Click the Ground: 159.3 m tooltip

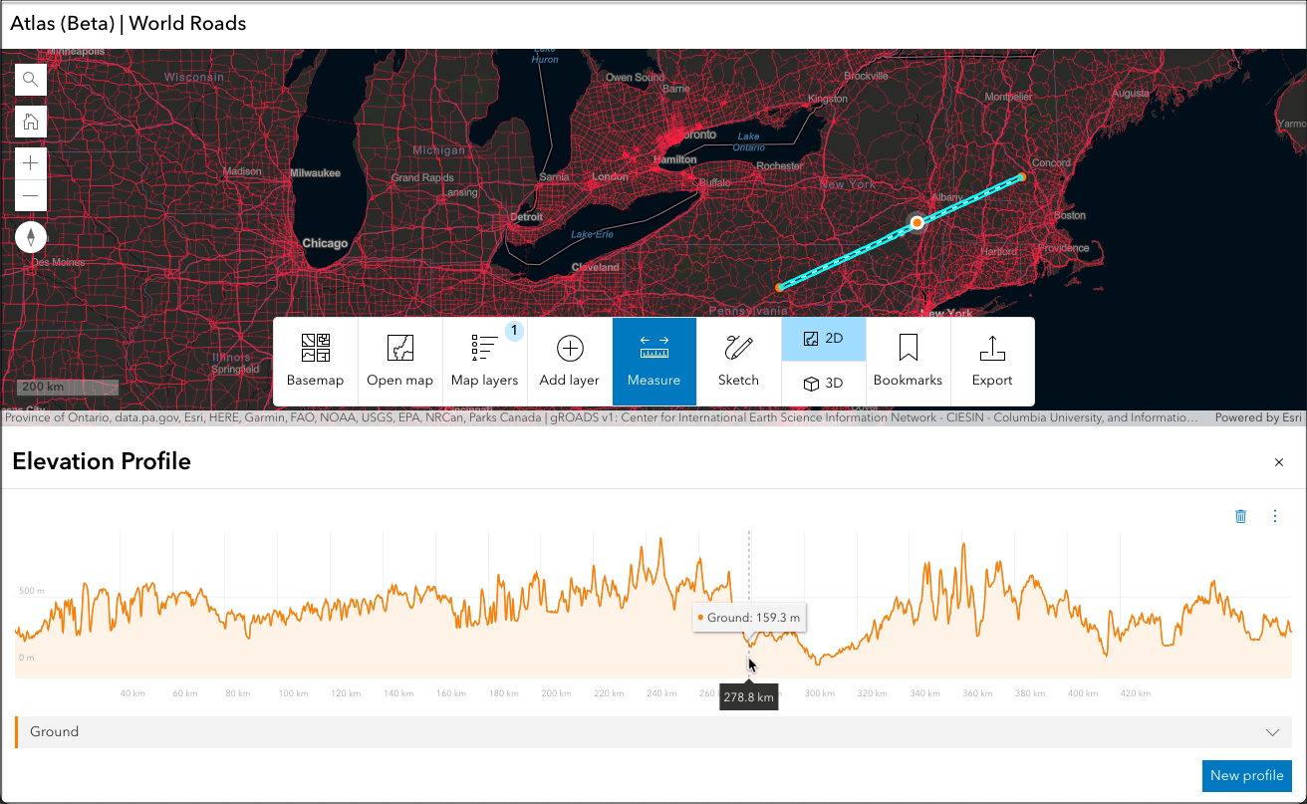749,618
